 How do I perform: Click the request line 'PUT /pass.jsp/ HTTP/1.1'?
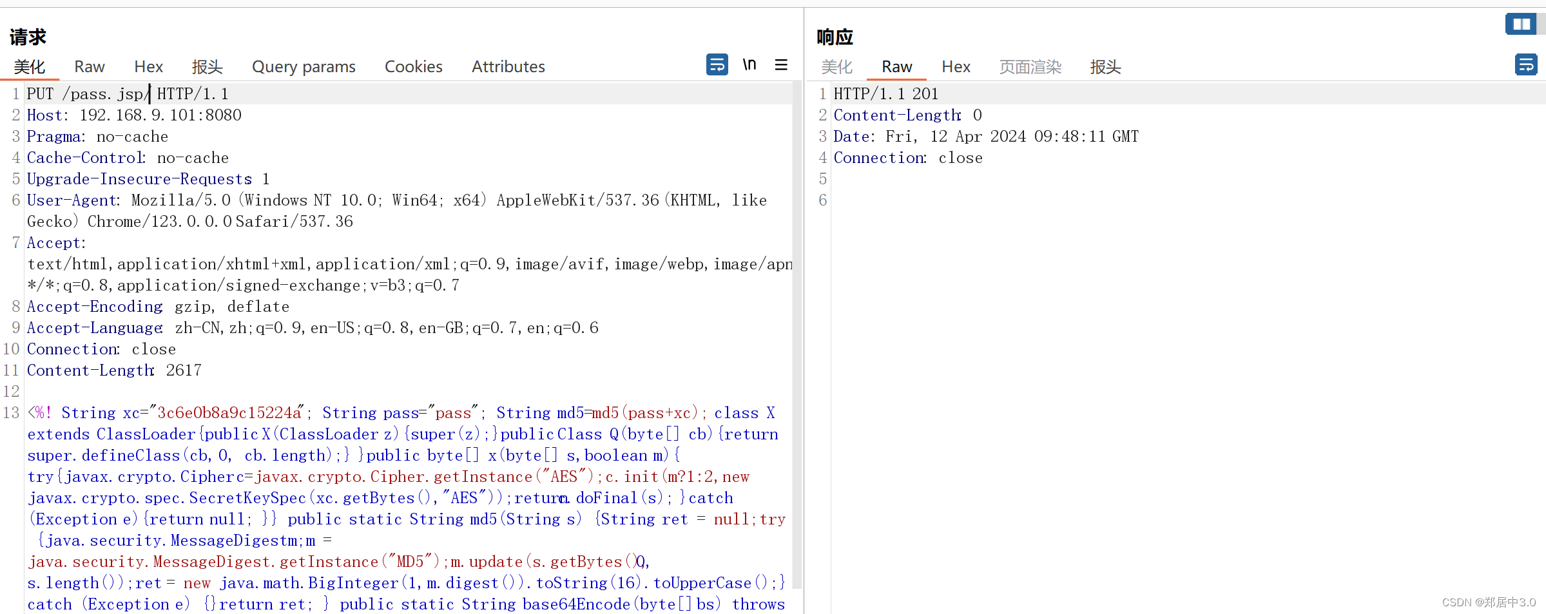click(x=128, y=94)
